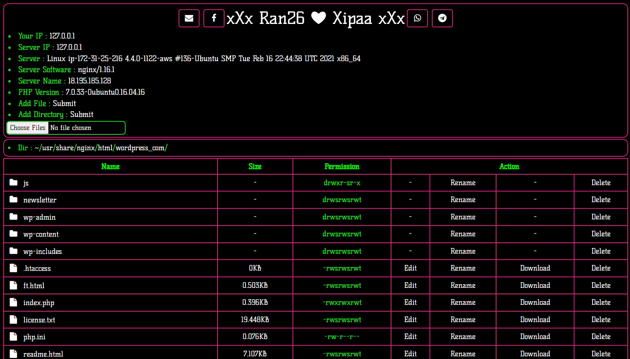Download the readme.html file

[535, 354]
